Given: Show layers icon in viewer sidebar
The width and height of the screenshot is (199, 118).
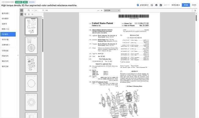Looking at the screenshot, I should [x=32, y=14].
